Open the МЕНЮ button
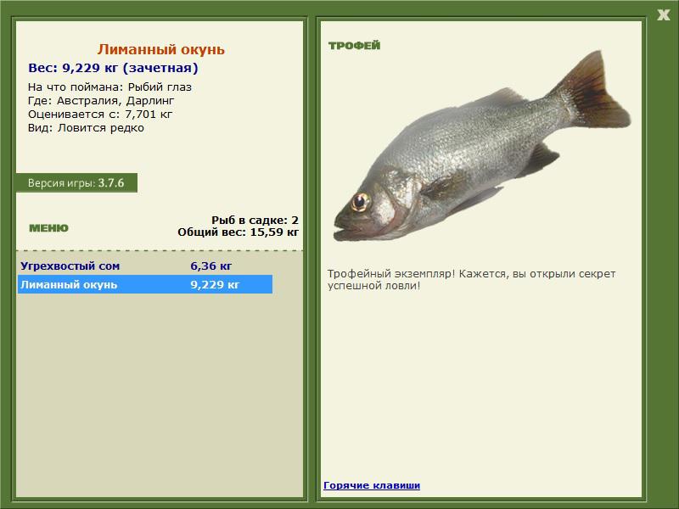 point(48,228)
